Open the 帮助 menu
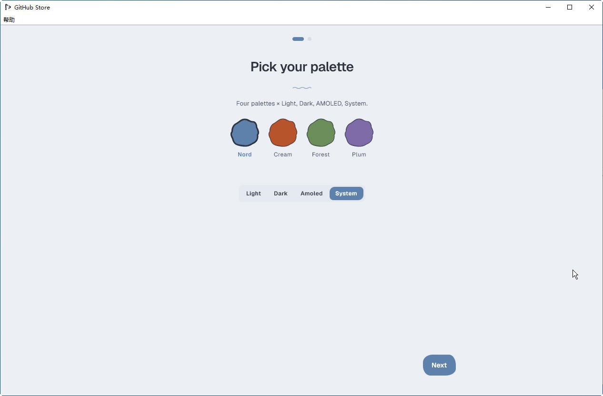 [x=9, y=19]
